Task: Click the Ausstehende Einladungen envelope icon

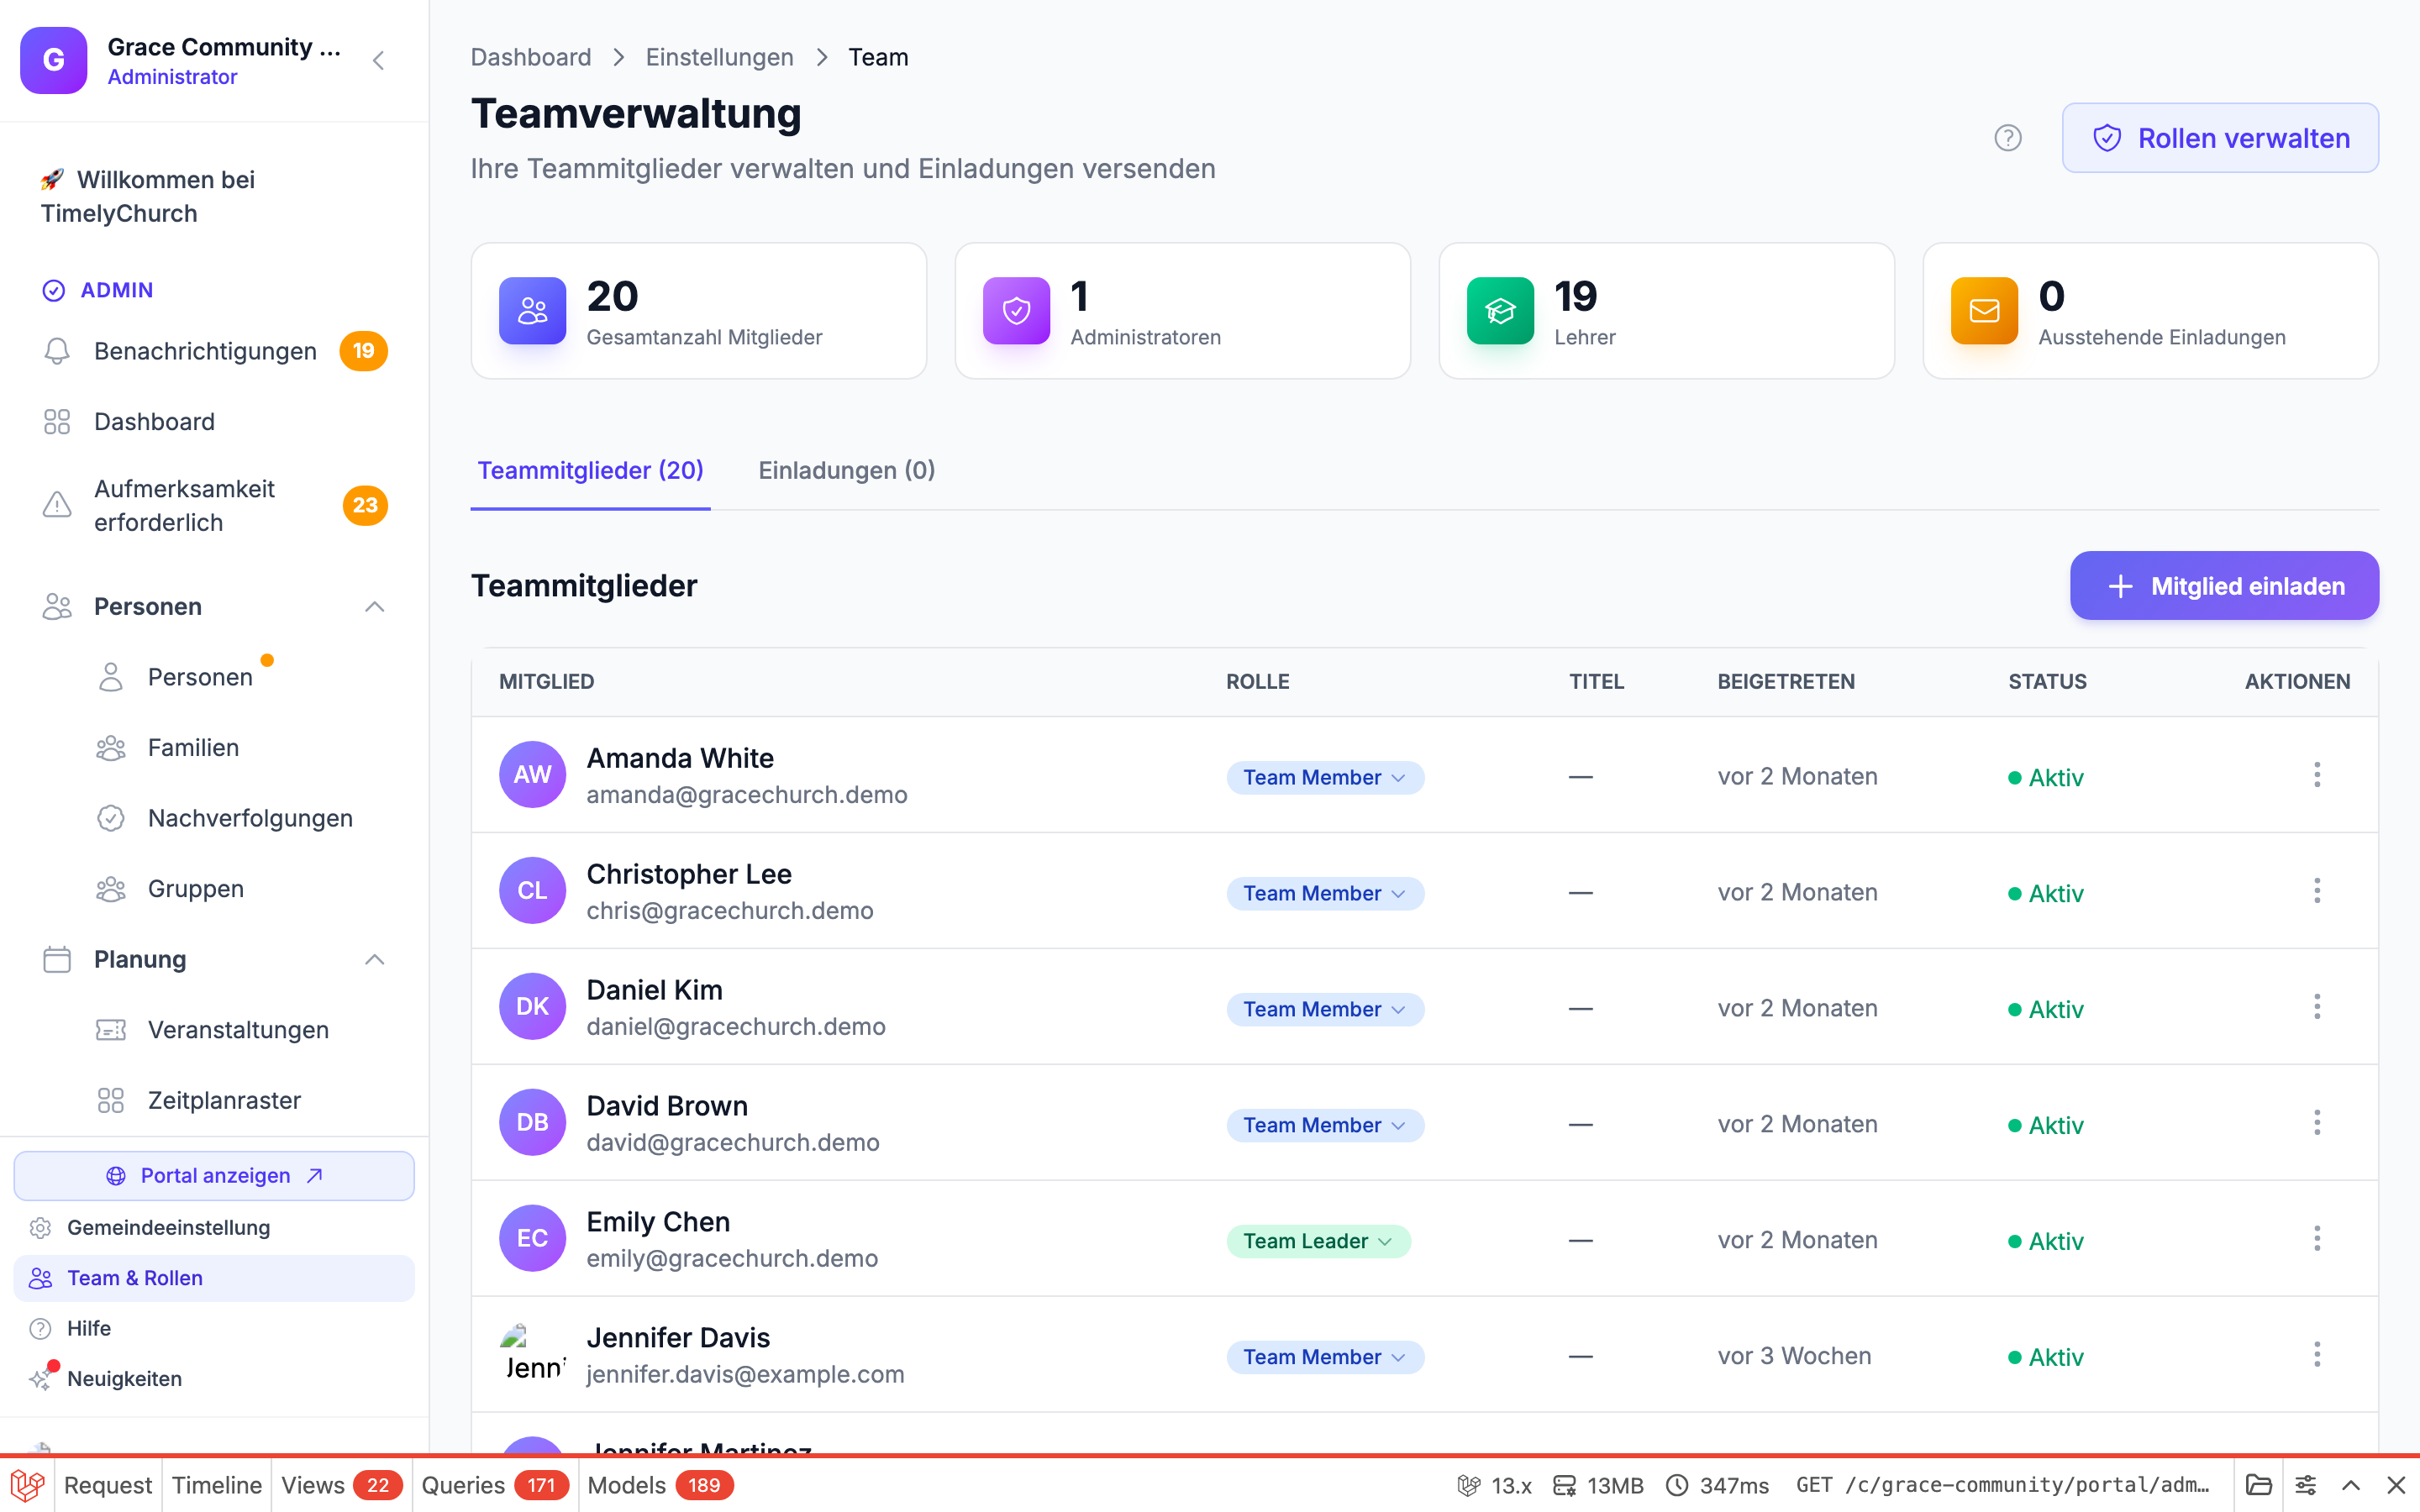Action: pos(1985,311)
